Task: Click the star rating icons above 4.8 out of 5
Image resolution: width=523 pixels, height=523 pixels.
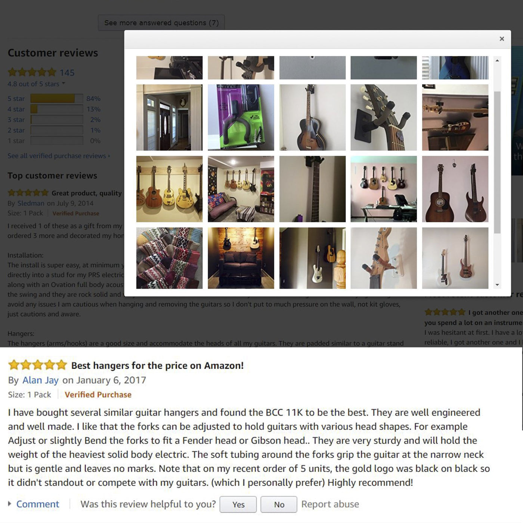Action: tap(32, 72)
